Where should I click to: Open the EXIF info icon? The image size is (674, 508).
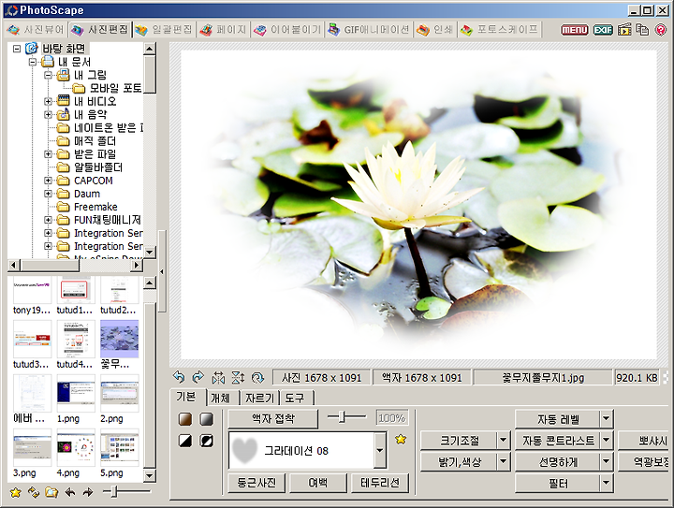603,30
